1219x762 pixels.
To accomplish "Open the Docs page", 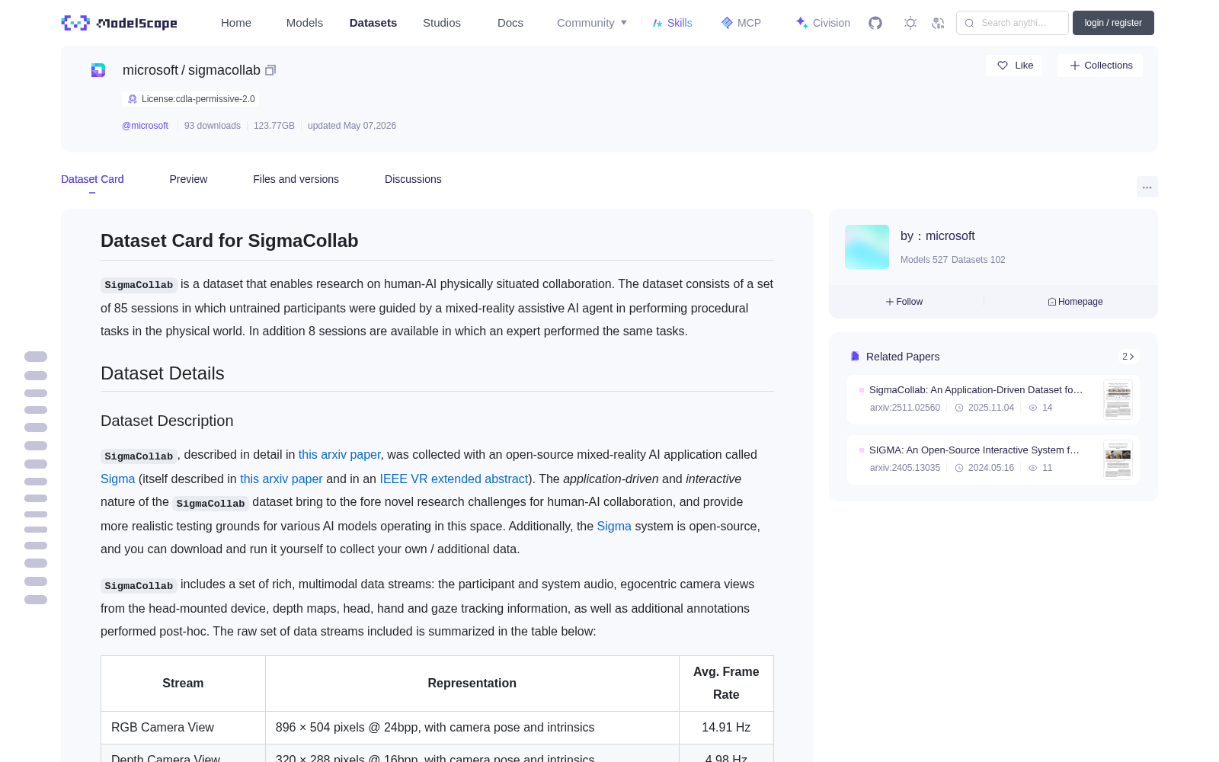I will [510, 23].
